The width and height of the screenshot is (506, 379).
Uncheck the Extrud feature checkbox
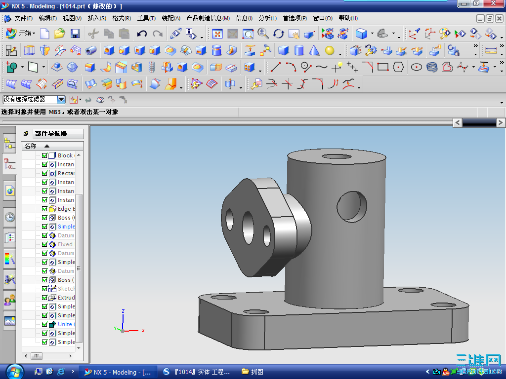click(x=44, y=298)
